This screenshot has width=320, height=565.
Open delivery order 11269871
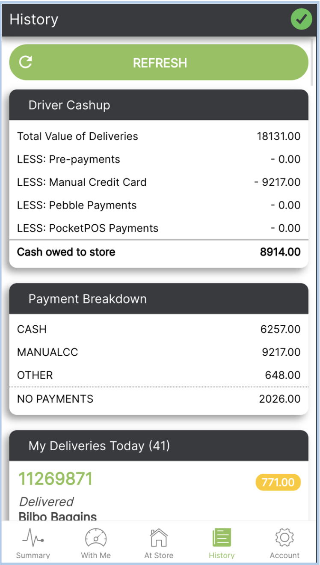[55, 479]
